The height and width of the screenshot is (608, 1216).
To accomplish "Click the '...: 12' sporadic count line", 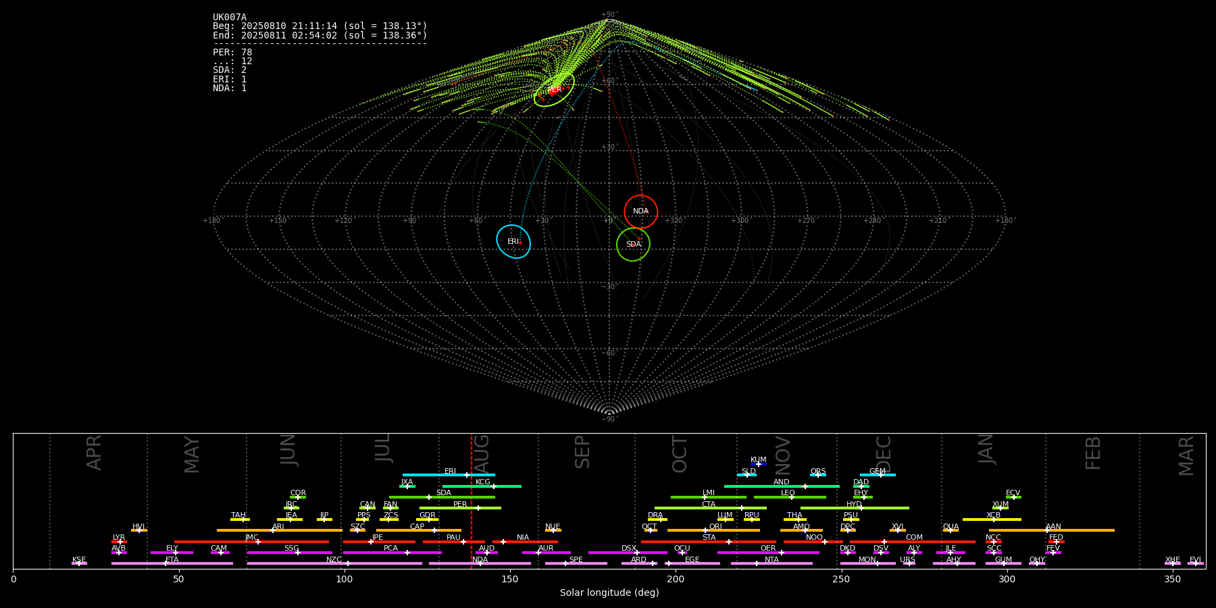I will point(232,61).
